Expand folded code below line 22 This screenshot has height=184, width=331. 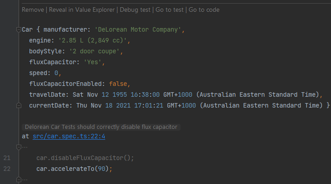point(19,179)
